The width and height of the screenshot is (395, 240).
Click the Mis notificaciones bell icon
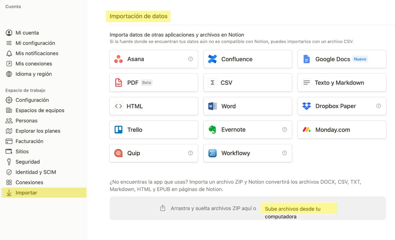(x=9, y=53)
